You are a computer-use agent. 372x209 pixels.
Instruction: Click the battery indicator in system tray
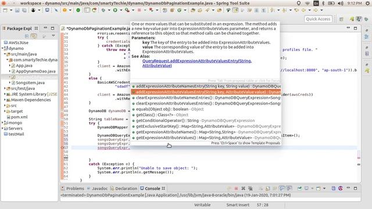click(x=331, y=3)
